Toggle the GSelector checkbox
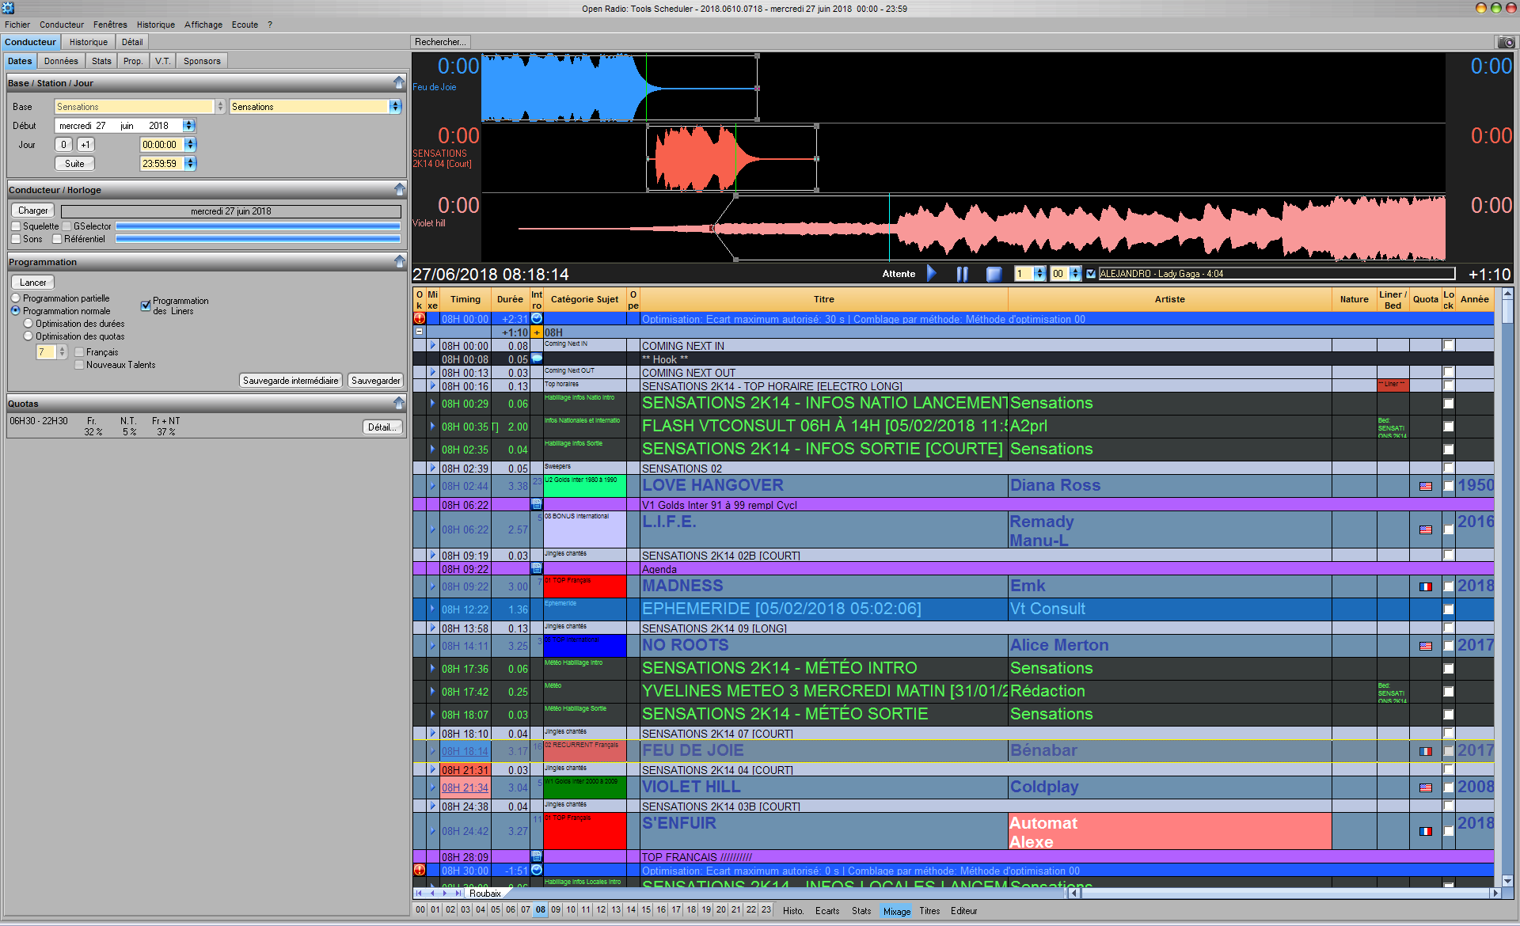 (x=67, y=226)
